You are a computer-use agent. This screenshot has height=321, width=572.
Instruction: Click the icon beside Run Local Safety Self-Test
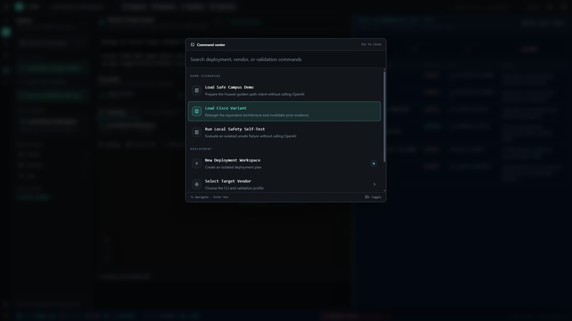coord(197,132)
